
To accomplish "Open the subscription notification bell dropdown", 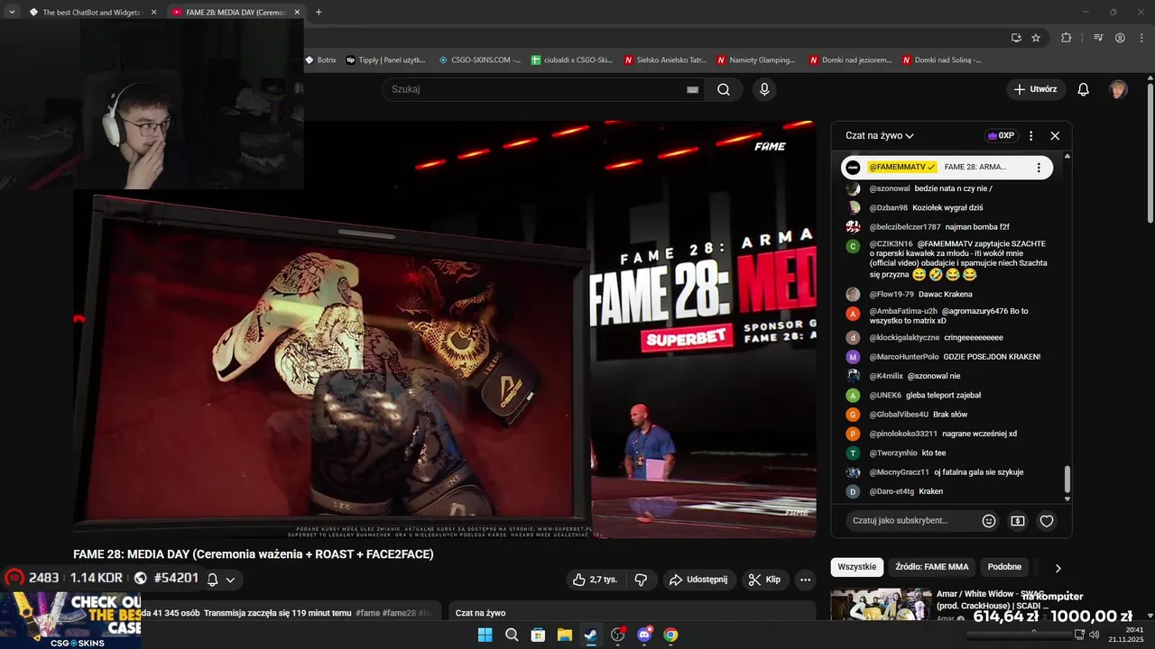I will click(221, 579).
